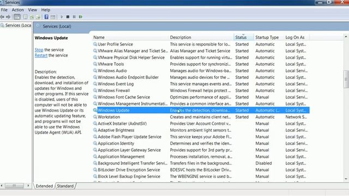Click the highlighted Windows Update service name
This screenshot has height=196, width=349.
[x=113, y=110]
